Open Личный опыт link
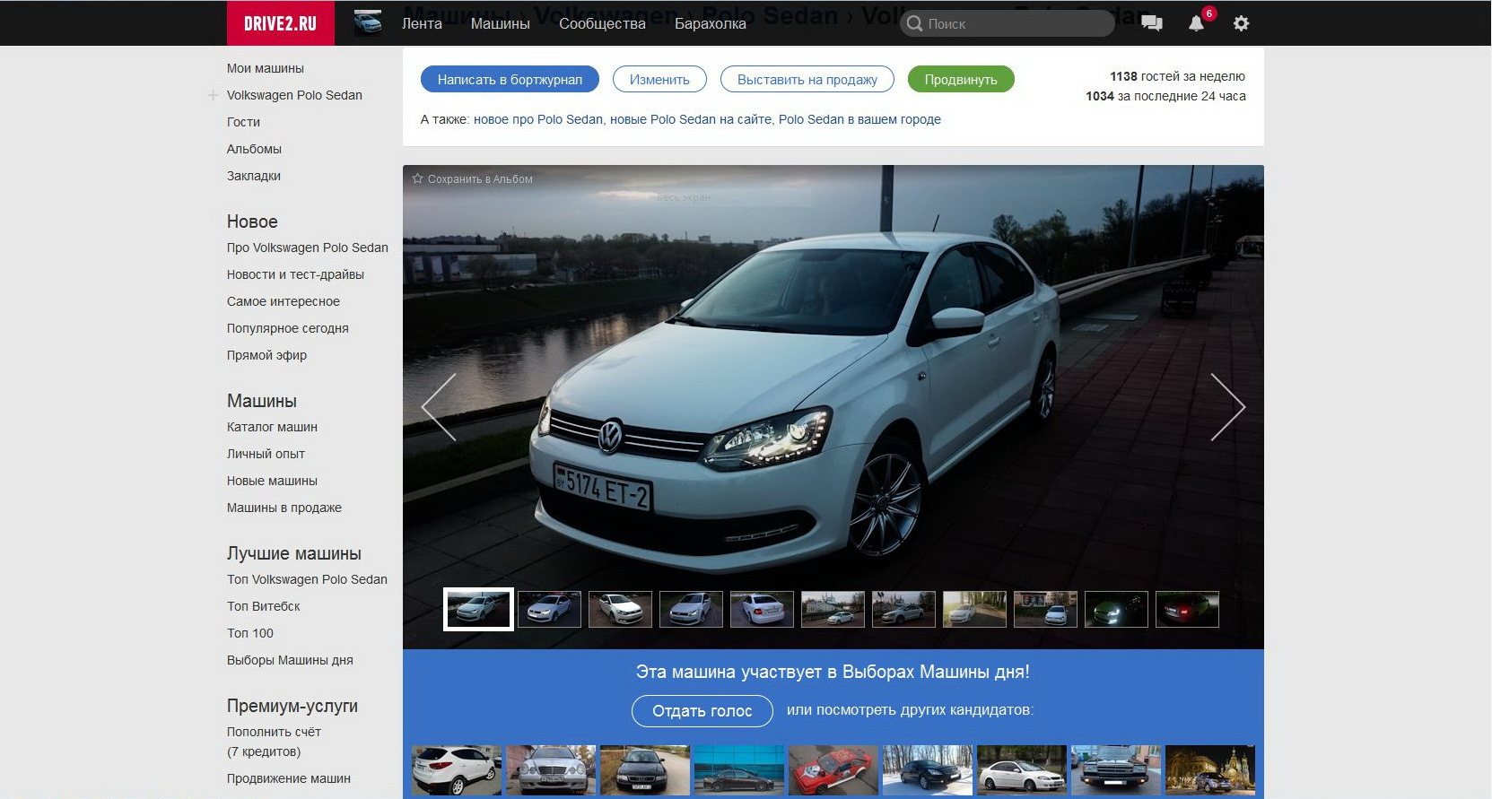Screen dimensions: 1492x799 pos(266,454)
